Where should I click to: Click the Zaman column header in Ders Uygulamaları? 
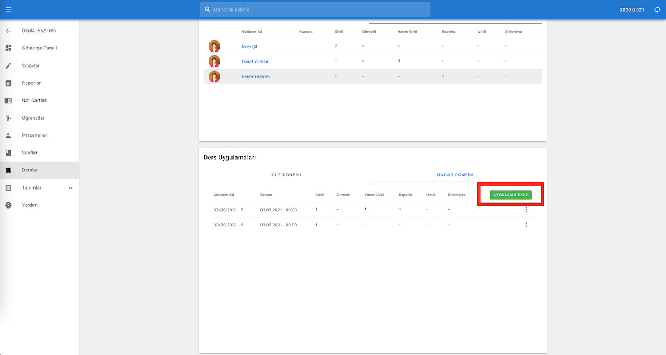tap(266, 195)
